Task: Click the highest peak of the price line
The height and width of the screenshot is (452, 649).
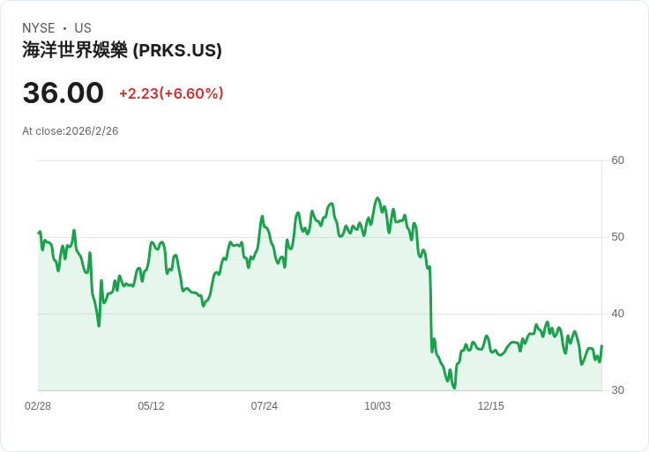Action: [377, 198]
